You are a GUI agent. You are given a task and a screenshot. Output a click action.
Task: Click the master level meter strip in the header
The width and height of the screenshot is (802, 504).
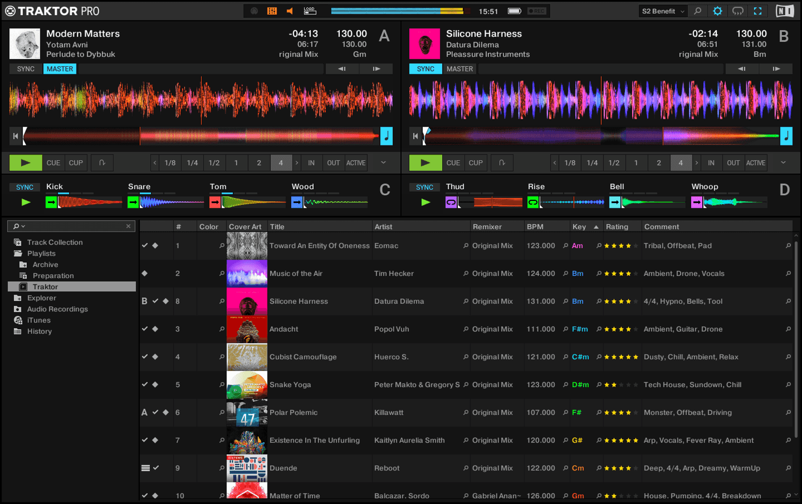click(x=396, y=10)
